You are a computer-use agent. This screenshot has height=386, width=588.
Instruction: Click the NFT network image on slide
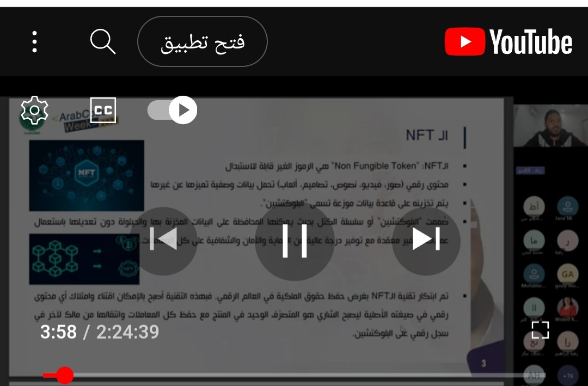tap(87, 175)
